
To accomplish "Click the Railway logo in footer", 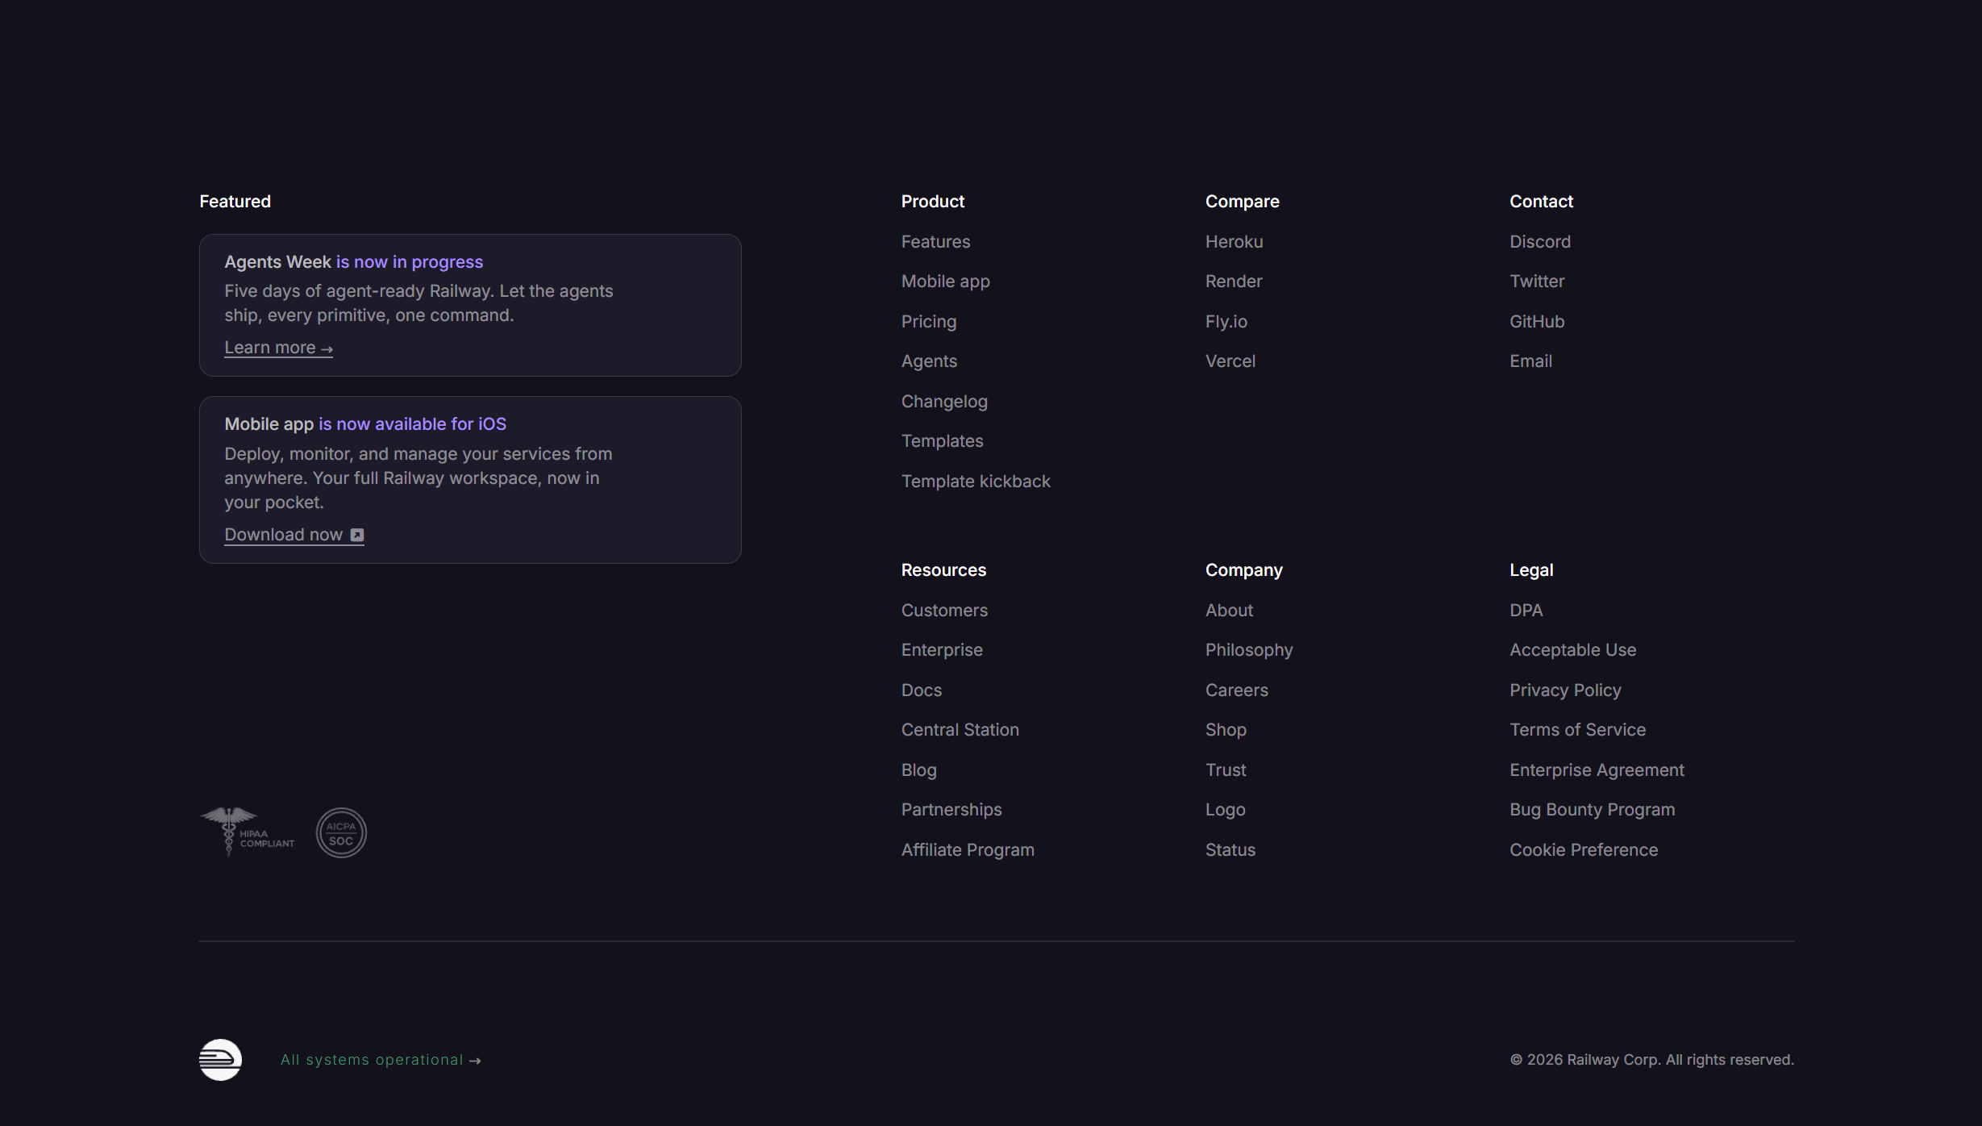I will point(220,1059).
